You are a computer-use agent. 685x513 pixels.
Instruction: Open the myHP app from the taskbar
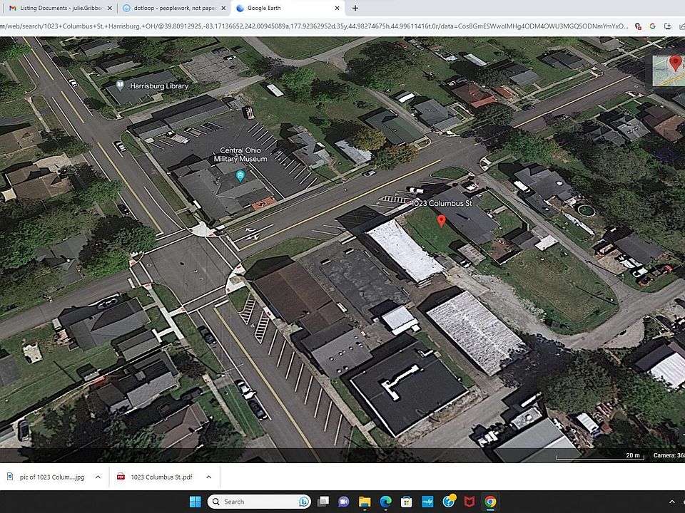[427, 502]
